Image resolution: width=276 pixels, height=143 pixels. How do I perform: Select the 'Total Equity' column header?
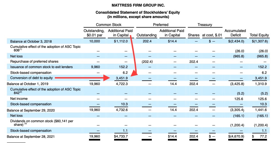tap(259, 35)
